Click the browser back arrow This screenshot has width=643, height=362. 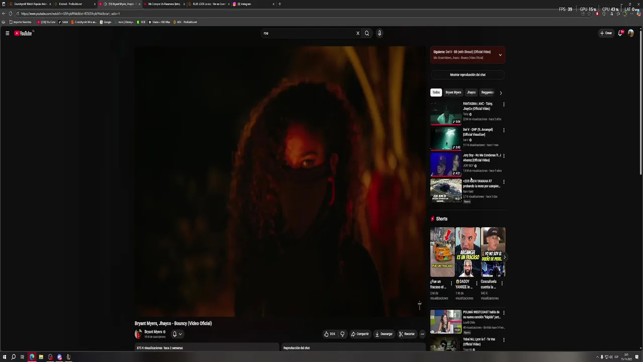click(x=4, y=14)
